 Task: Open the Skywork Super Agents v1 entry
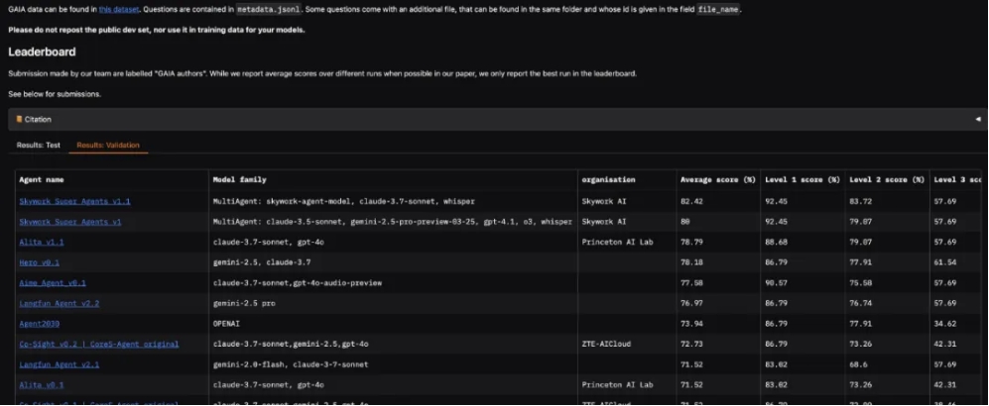click(x=69, y=222)
